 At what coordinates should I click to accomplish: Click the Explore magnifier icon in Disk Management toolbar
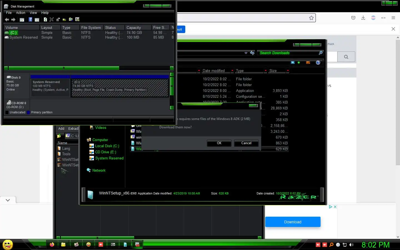click(71, 19)
